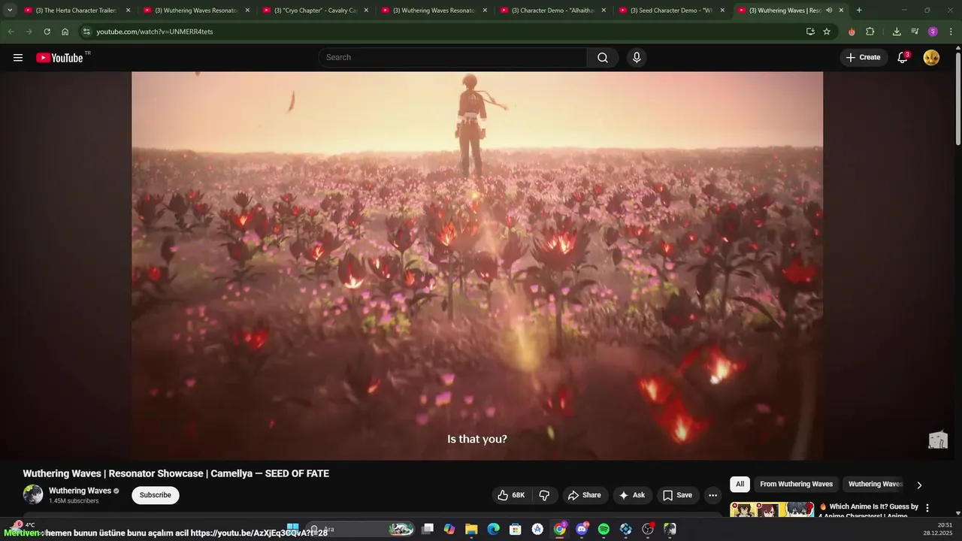
Task: Switch to the "Cryo Chapter" Cavalry tab
Action: (316, 11)
